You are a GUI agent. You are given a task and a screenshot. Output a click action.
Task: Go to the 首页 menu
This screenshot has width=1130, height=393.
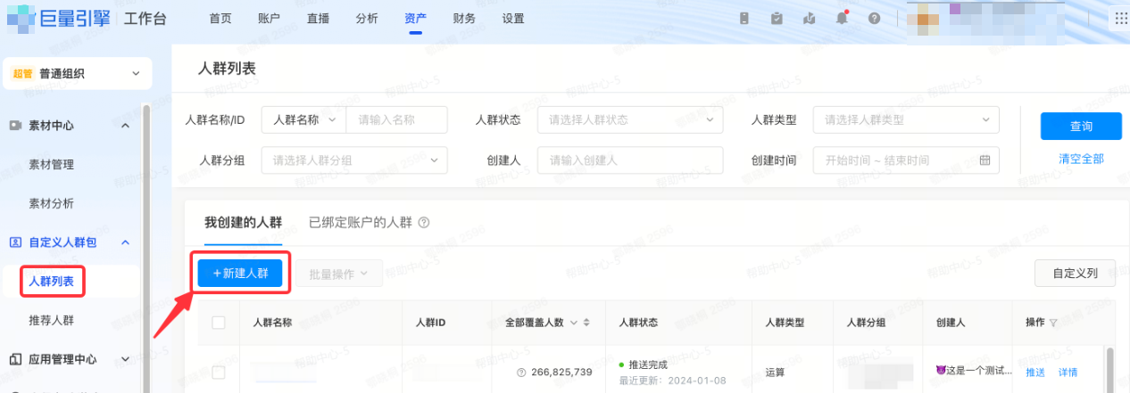pyautogui.click(x=220, y=19)
